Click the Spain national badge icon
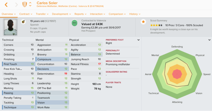212x111 pixels. [x=23, y=22]
